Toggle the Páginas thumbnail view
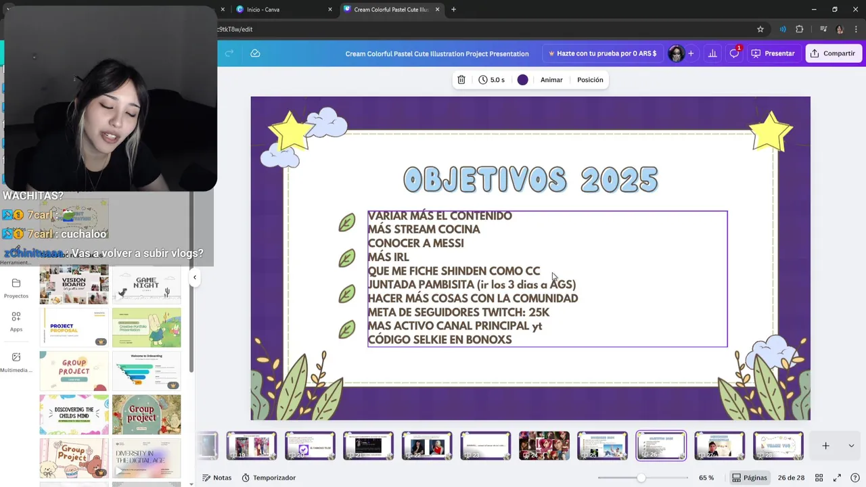 750,478
